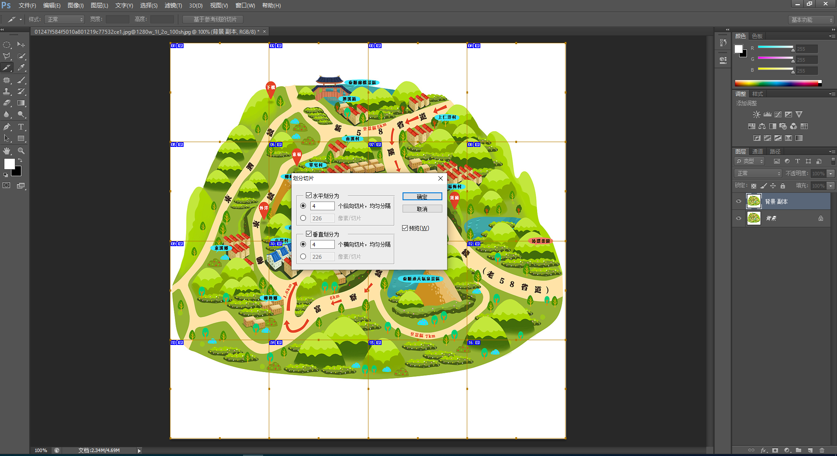
Task: Select horizontal 像素/切片 radio option
Action: [x=303, y=218]
